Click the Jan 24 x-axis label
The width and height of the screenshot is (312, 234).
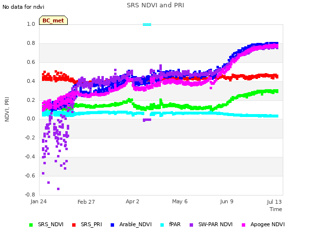(39, 201)
